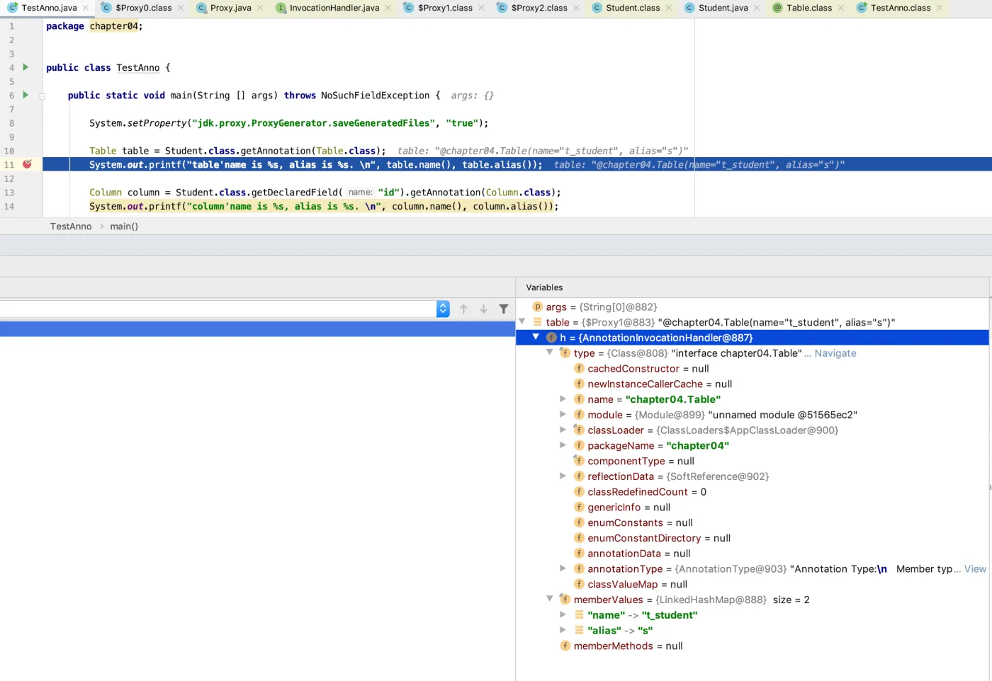
Task: Close the Proxy.java tab
Action: point(259,8)
